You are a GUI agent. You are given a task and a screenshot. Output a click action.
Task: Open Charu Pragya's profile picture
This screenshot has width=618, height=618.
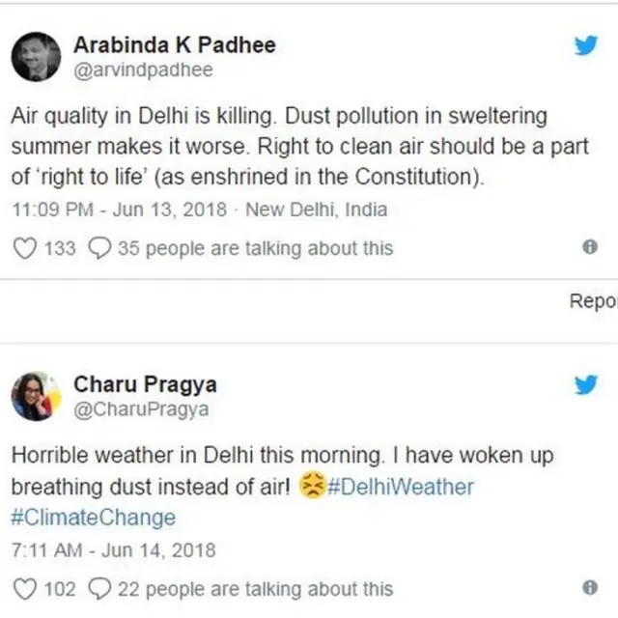pyautogui.click(x=36, y=396)
